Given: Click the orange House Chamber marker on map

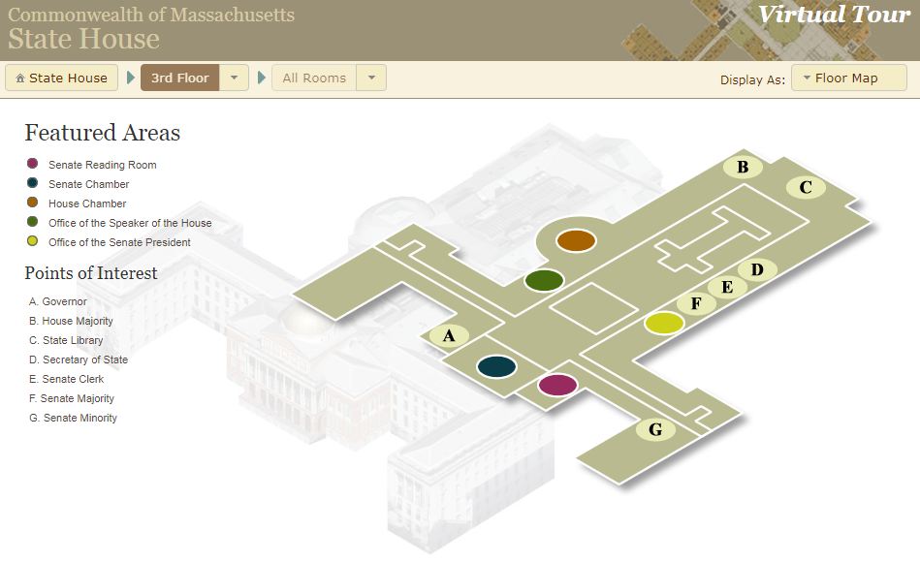Looking at the screenshot, I should pos(576,240).
